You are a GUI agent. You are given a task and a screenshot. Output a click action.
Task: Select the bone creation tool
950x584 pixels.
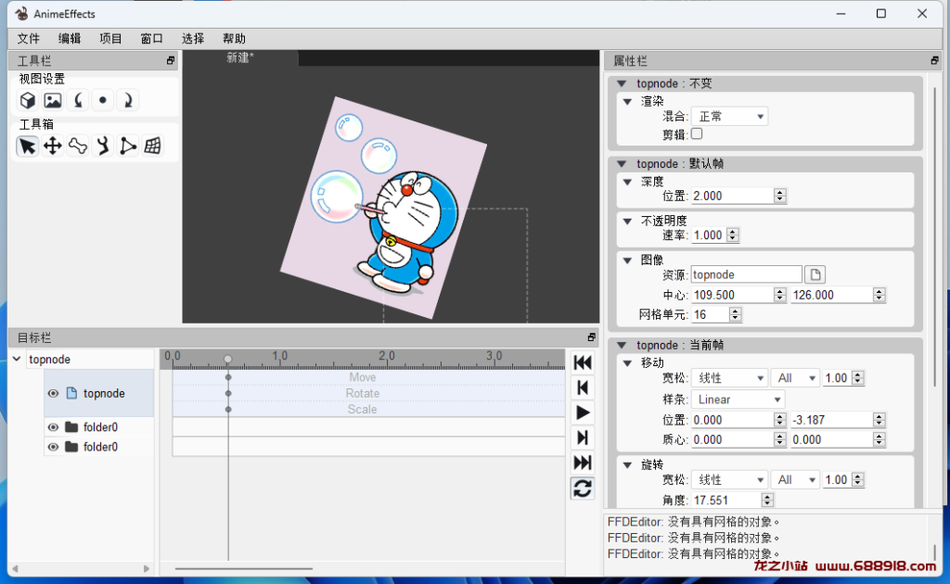point(78,146)
